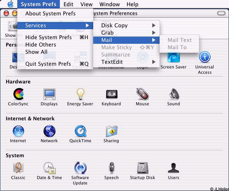Open the Sharing folder icon

pos(112,131)
